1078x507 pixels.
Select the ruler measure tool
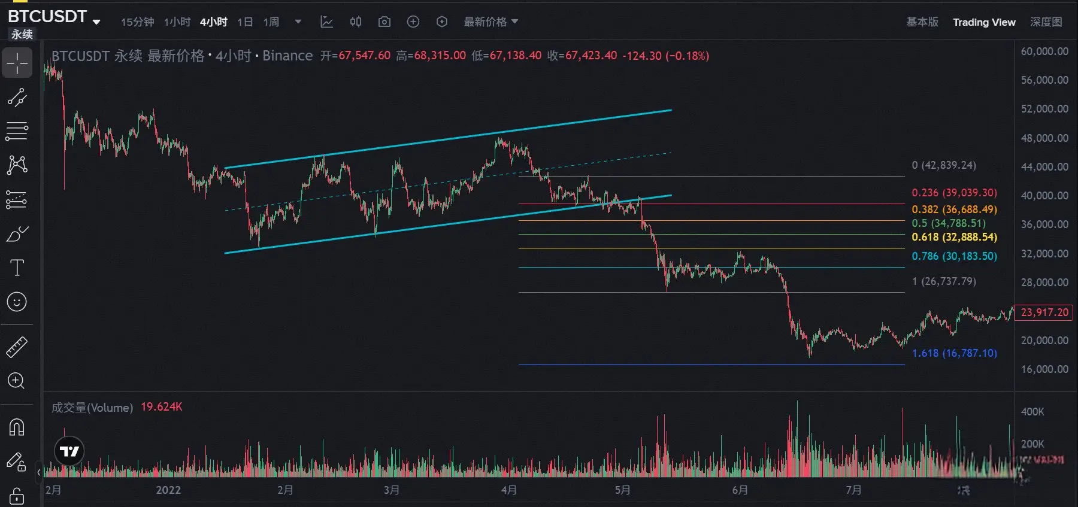click(x=17, y=347)
